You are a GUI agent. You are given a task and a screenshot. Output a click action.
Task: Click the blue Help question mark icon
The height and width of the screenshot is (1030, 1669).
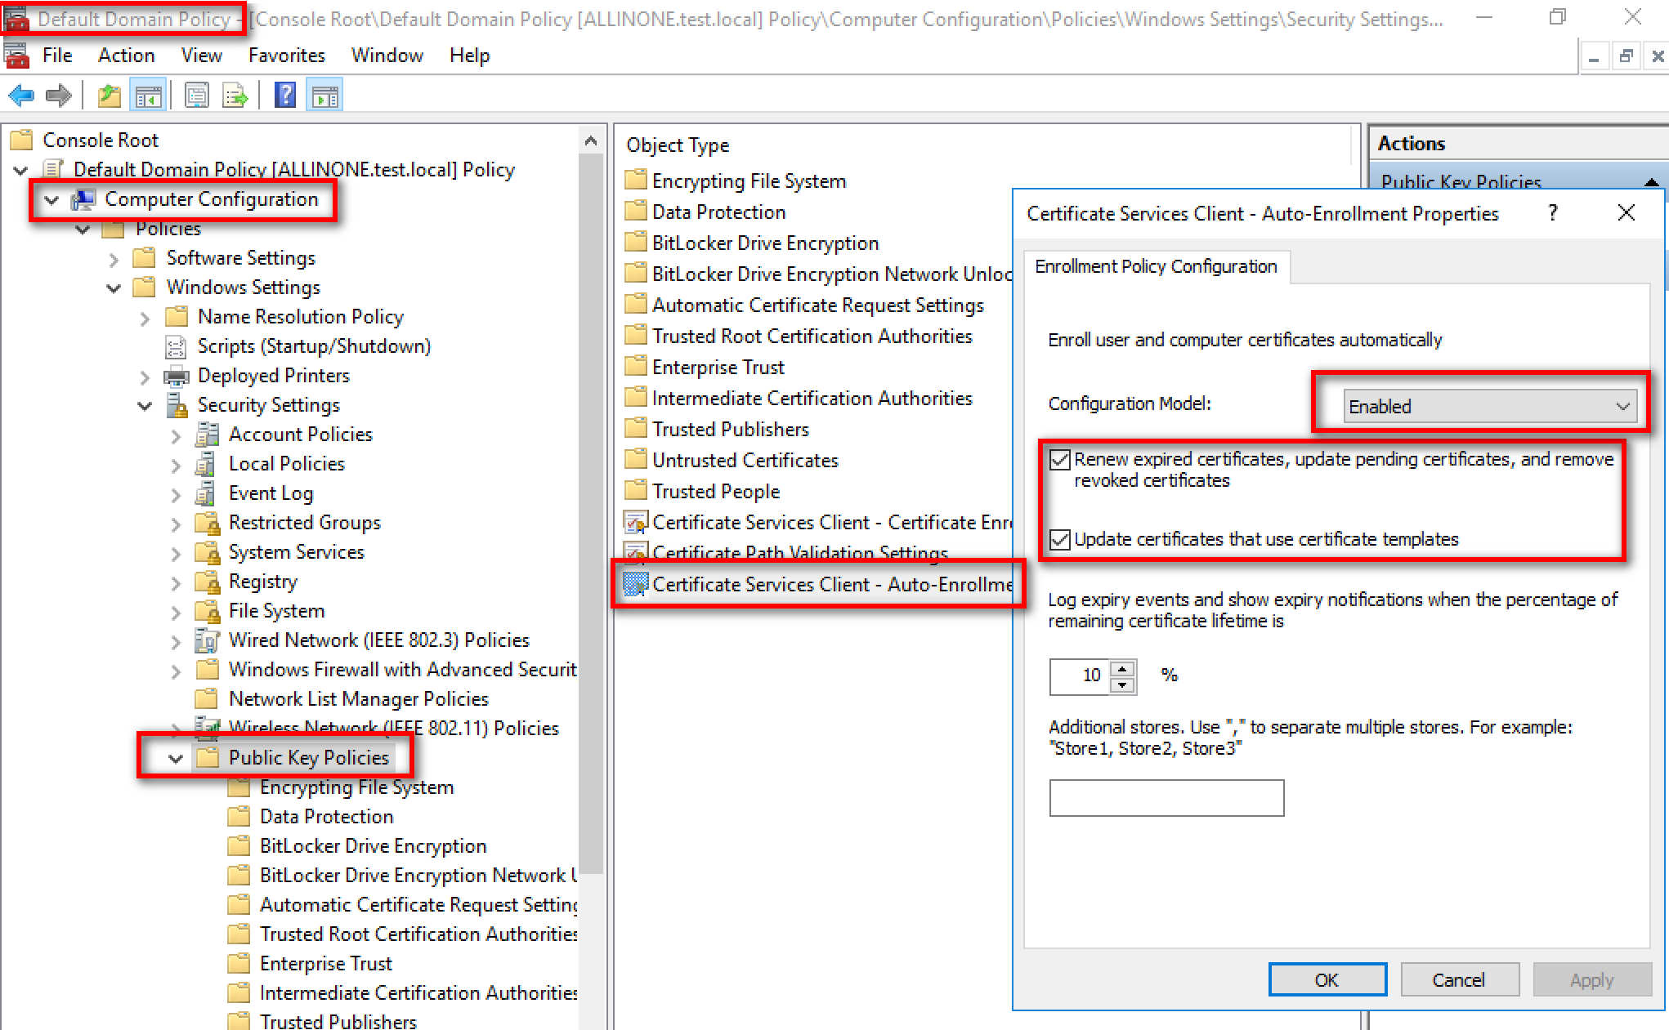tap(284, 96)
